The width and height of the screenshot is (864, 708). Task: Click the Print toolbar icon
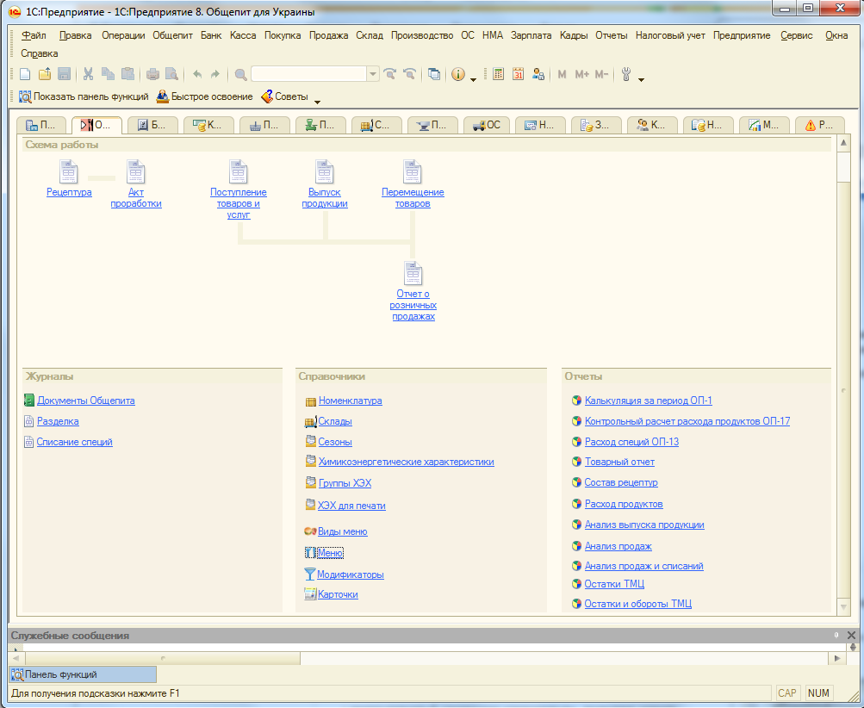click(152, 74)
